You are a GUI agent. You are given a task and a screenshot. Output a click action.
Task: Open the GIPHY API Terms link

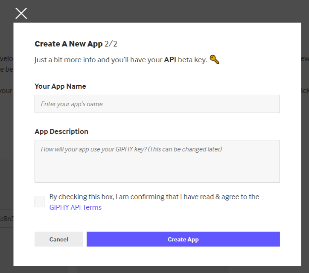point(76,208)
